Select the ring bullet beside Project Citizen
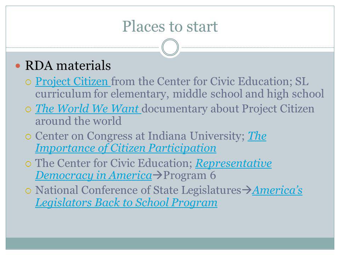The image size is (340, 255). [28, 82]
